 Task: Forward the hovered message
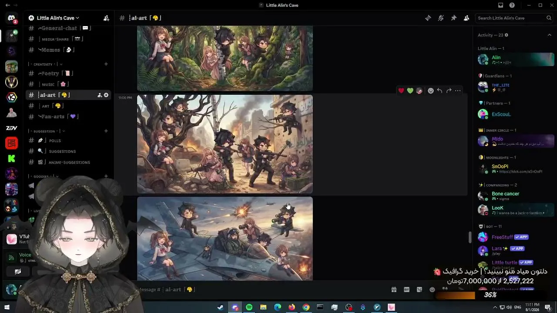449,90
